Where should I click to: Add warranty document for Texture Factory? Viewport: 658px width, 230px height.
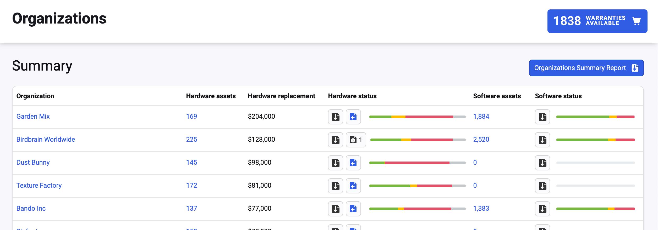pyautogui.click(x=353, y=186)
